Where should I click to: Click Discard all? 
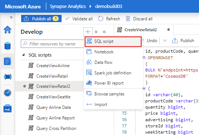[x=139, y=19]
